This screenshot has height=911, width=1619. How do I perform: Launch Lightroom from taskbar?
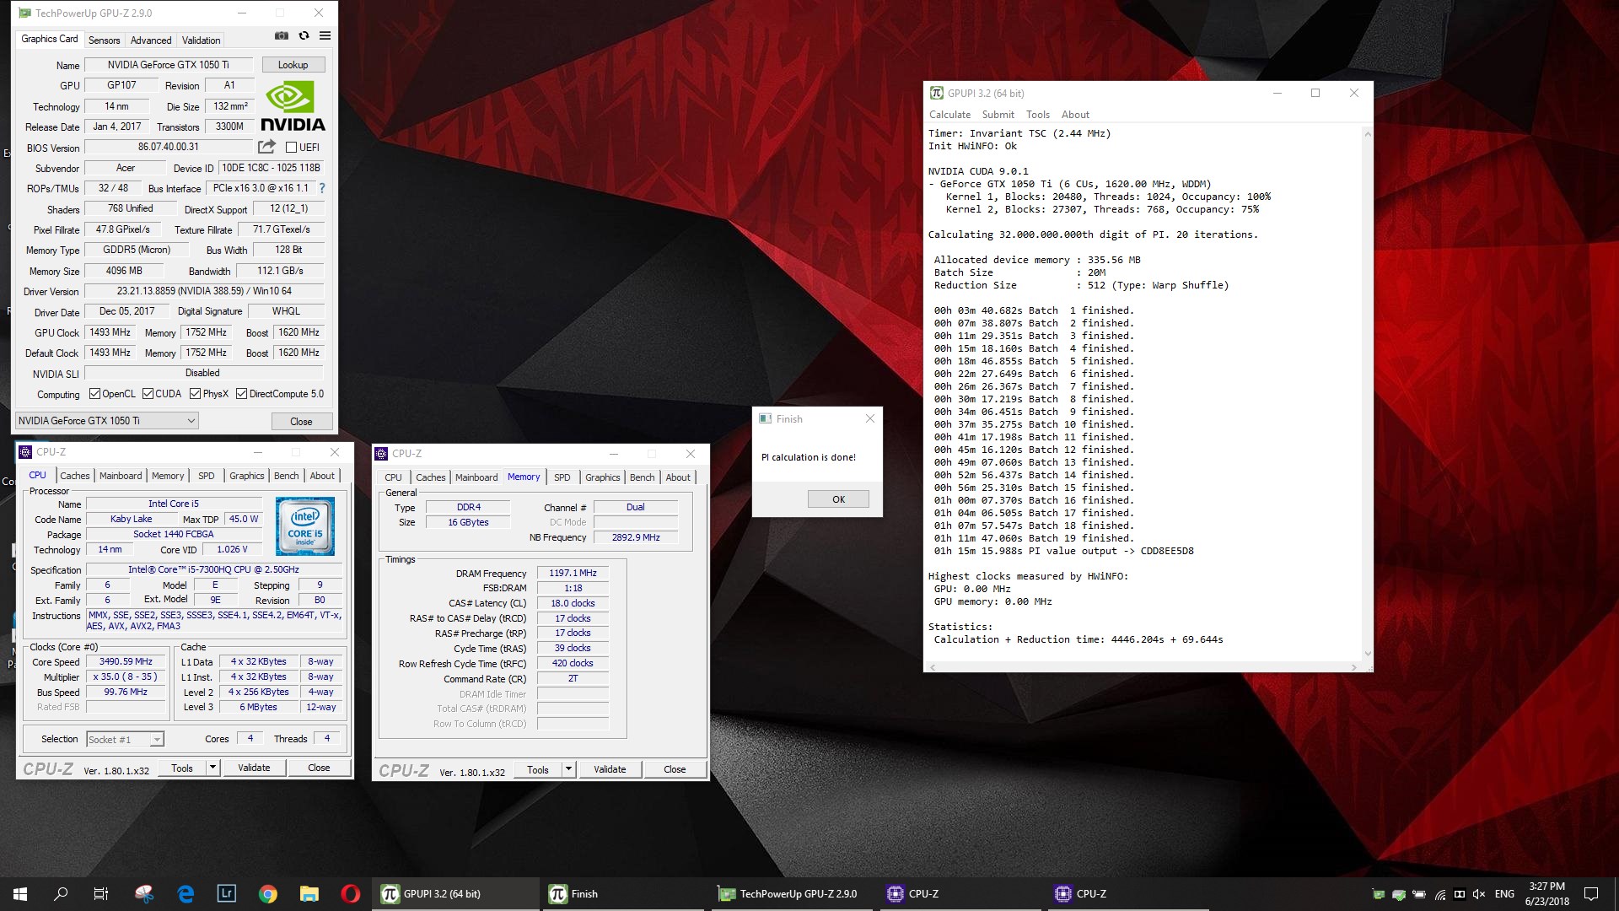pyautogui.click(x=227, y=894)
